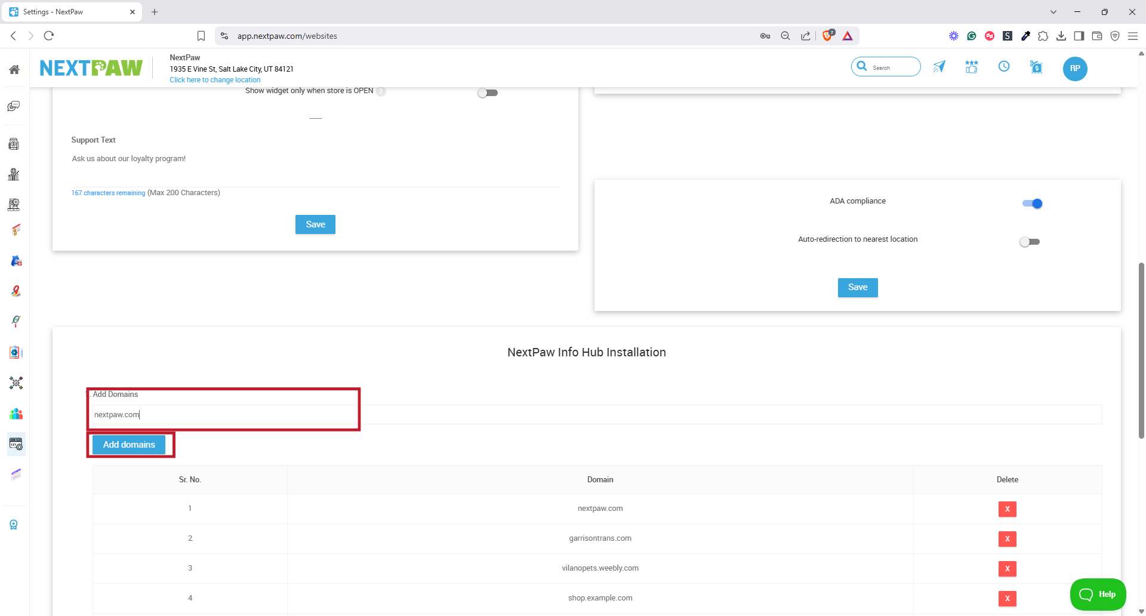
Task: Click the saved passwords key icon
Action: (x=765, y=36)
